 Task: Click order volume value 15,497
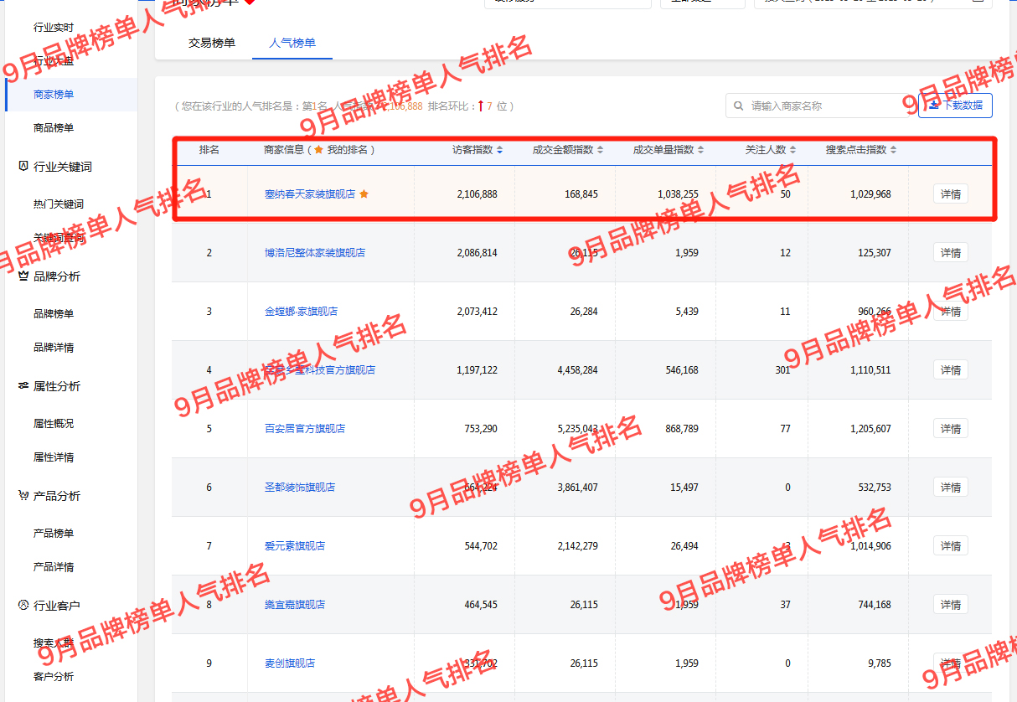point(684,488)
